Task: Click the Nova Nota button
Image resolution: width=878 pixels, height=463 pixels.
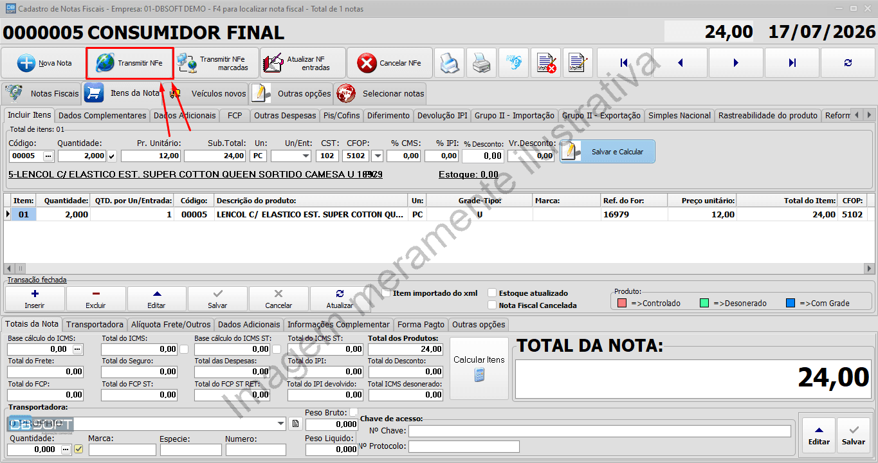Action: point(43,63)
